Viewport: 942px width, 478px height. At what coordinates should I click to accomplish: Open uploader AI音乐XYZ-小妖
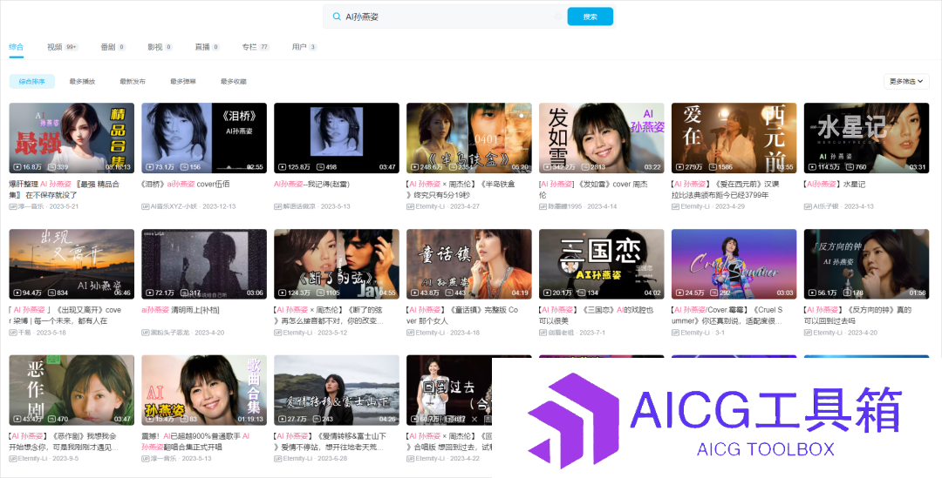(174, 206)
